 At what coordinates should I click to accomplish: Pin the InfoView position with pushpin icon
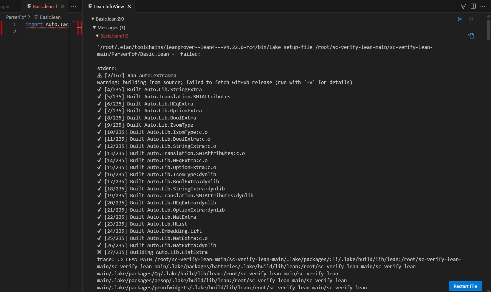pyautogui.click(x=459, y=19)
